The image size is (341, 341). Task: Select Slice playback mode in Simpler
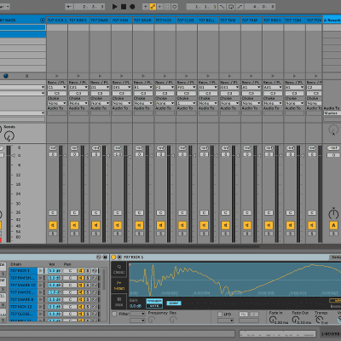[x=119, y=301]
